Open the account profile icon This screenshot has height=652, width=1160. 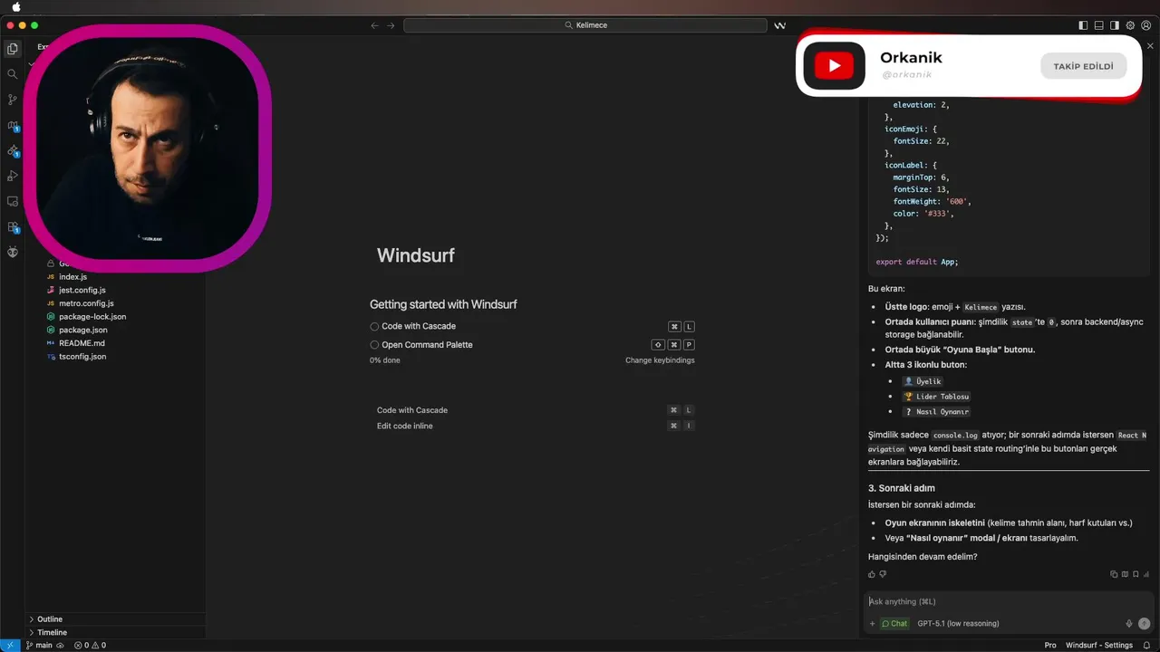point(1146,25)
